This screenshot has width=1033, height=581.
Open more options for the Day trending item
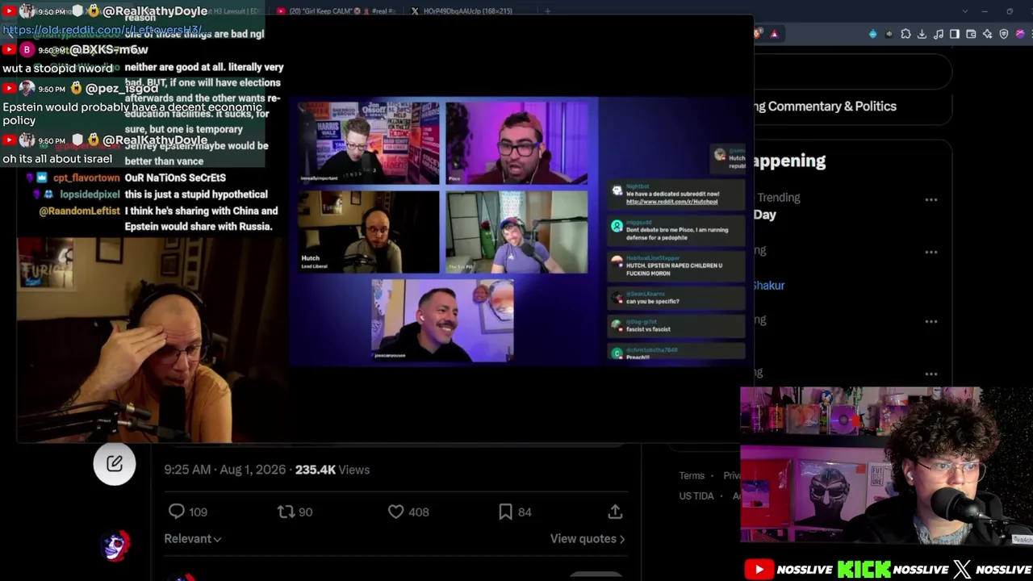click(931, 200)
